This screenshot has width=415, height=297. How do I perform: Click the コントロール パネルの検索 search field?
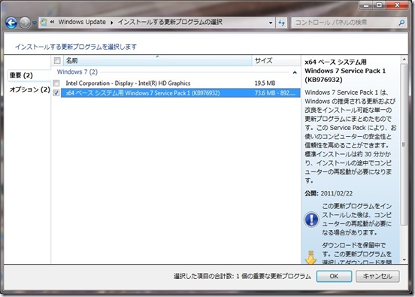(344, 23)
